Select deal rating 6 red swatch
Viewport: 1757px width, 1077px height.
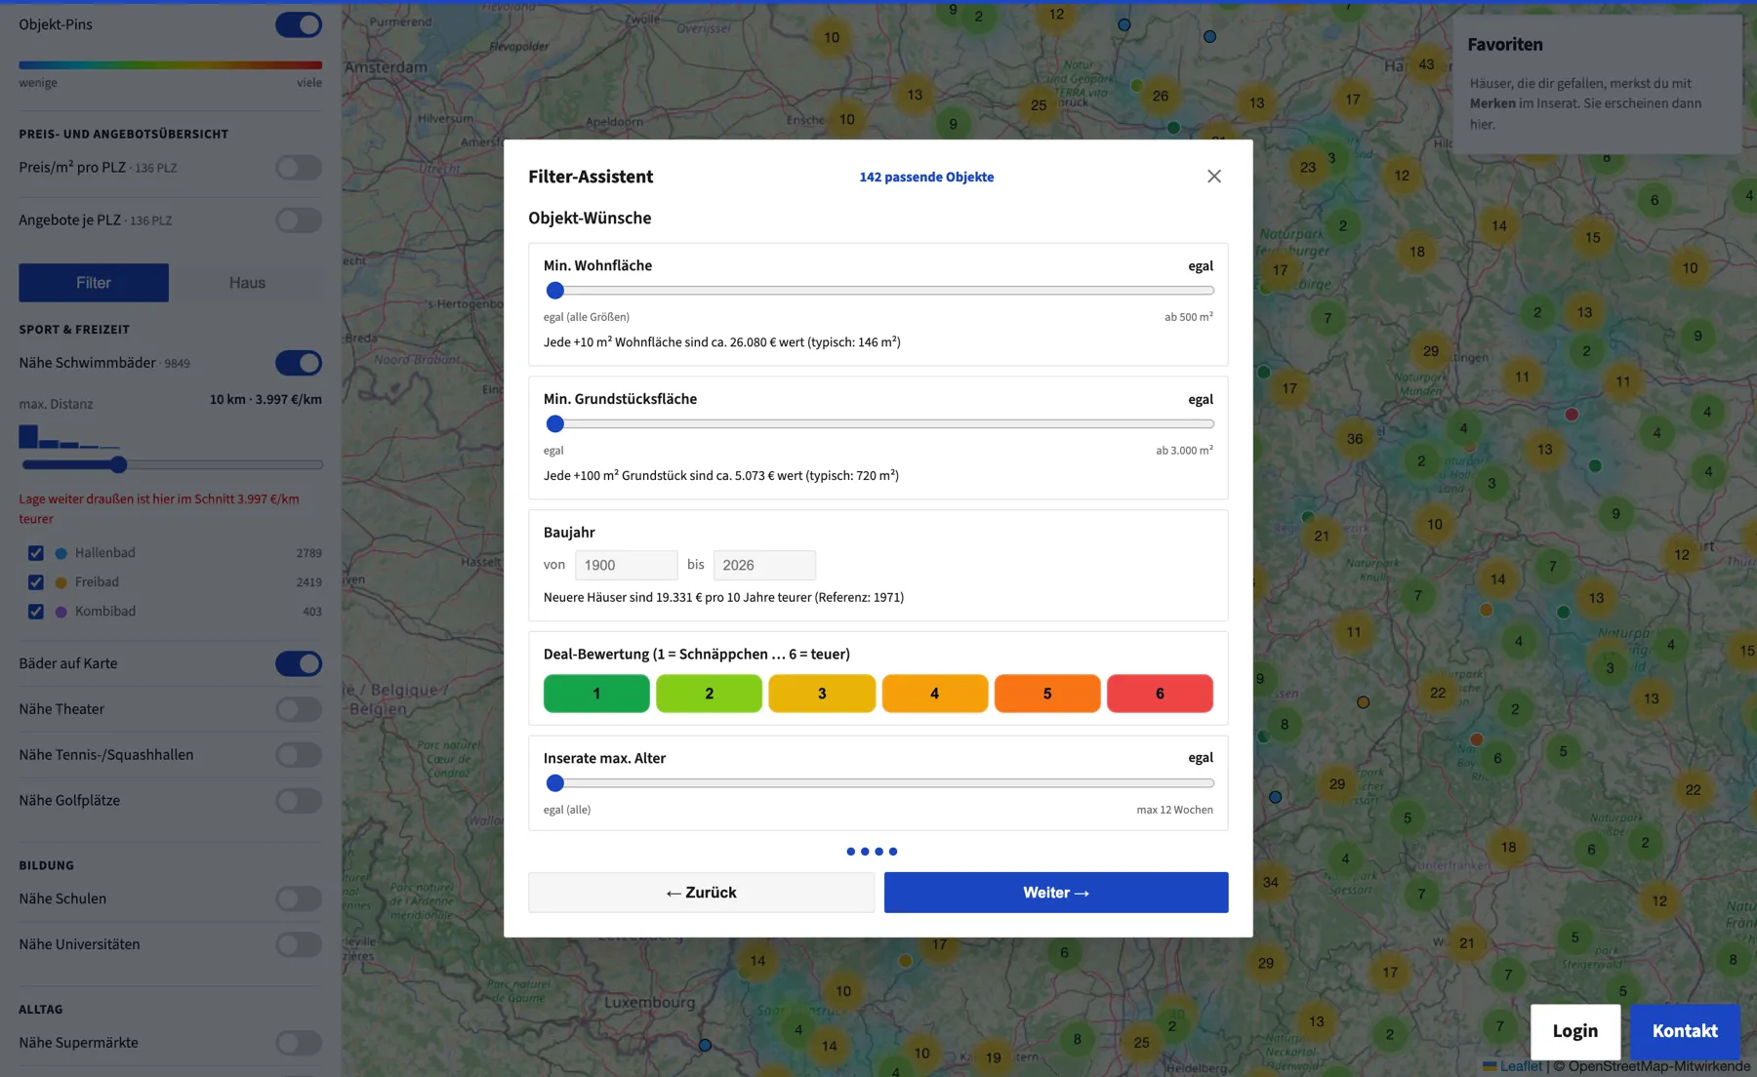tap(1160, 694)
